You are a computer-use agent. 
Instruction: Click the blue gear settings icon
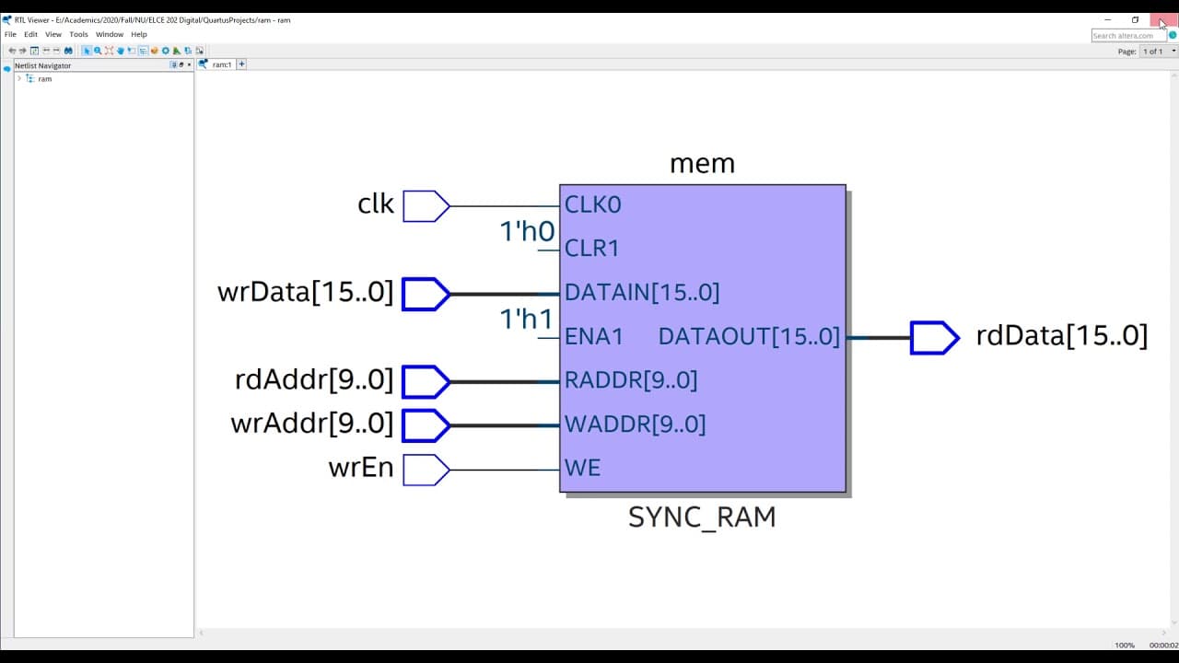[x=166, y=51]
